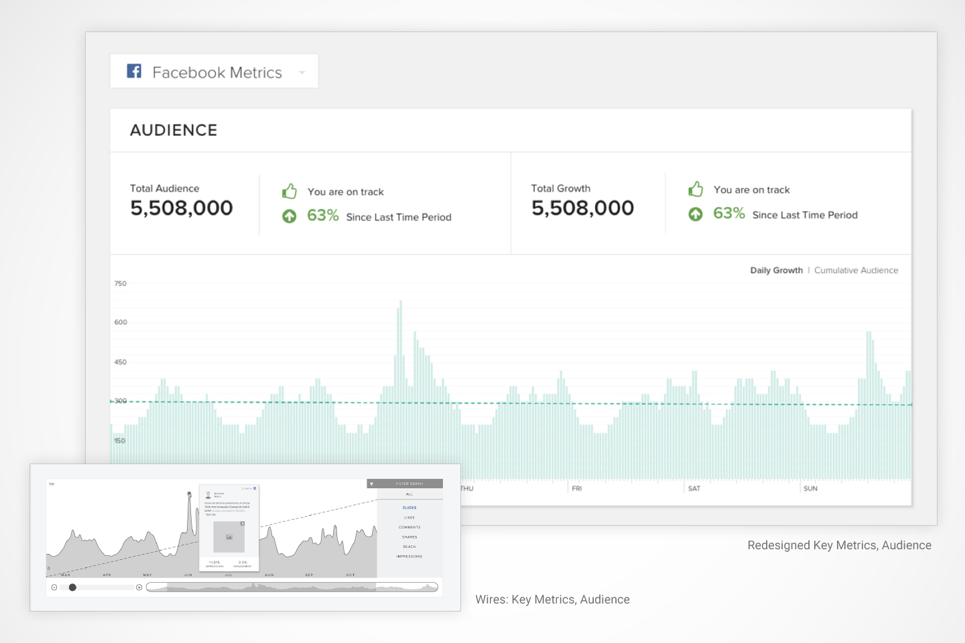965x643 pixels.
Task: Click the SUN axis label on the growth chart
Action: pyautogui.click(x=810, y=488)
